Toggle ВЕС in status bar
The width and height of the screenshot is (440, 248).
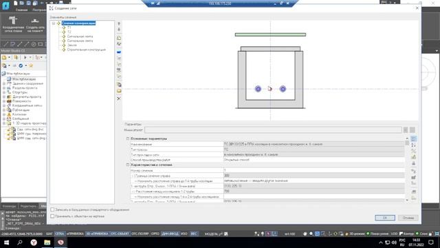point(194,234)
